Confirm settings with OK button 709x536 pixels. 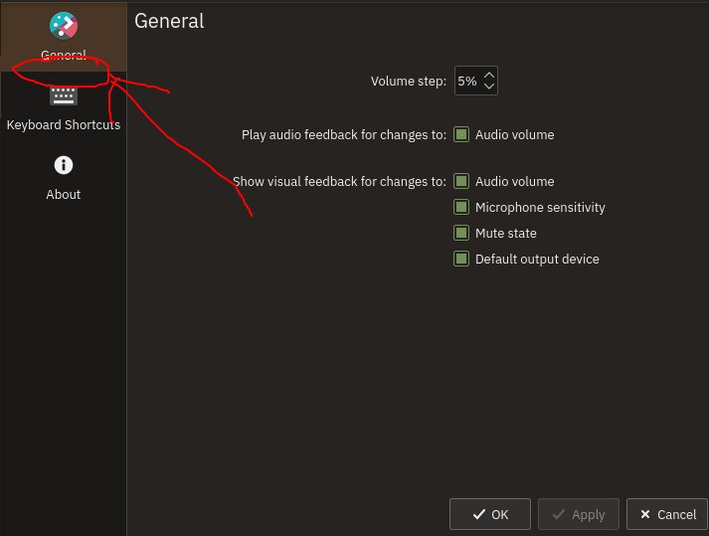[489, 514]
